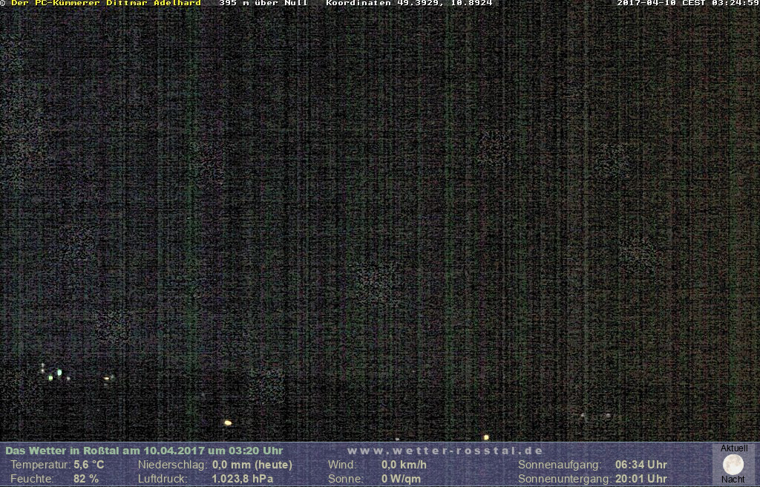Click the timestamp 2017-04-10 CEST 03:24:59
The width and height of the screenshot is (760, 487).
pyautogui.click(x=688, y=3)
